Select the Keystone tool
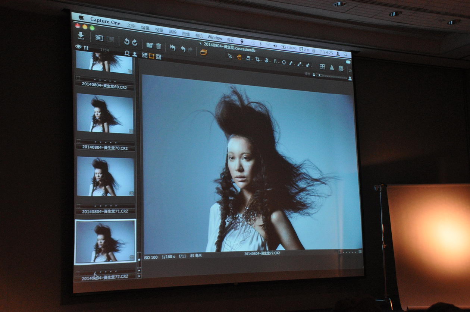This screenshot has width=470, height=312. click(x=276, y=61)
